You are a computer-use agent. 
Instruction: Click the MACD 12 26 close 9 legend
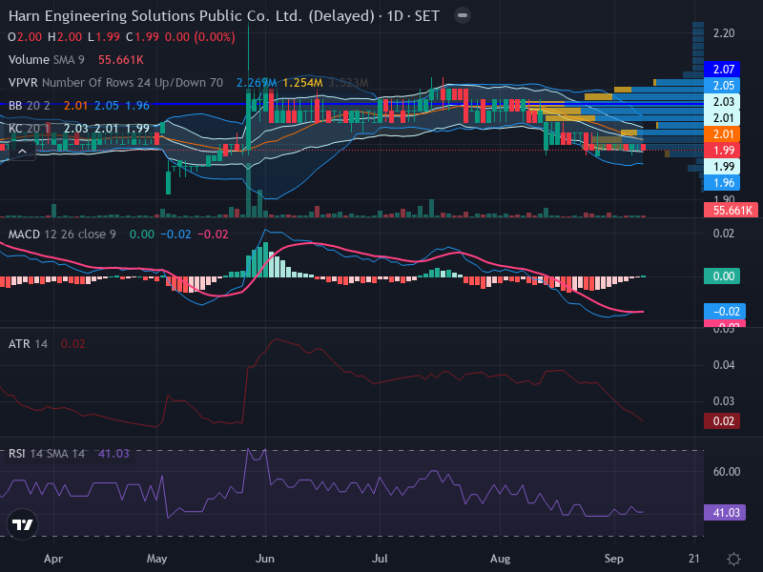point(62,235)
